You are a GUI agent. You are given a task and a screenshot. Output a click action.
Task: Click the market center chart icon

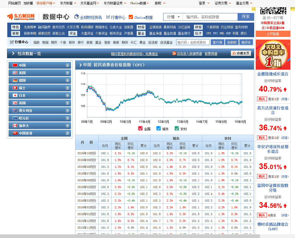point(108,17)
